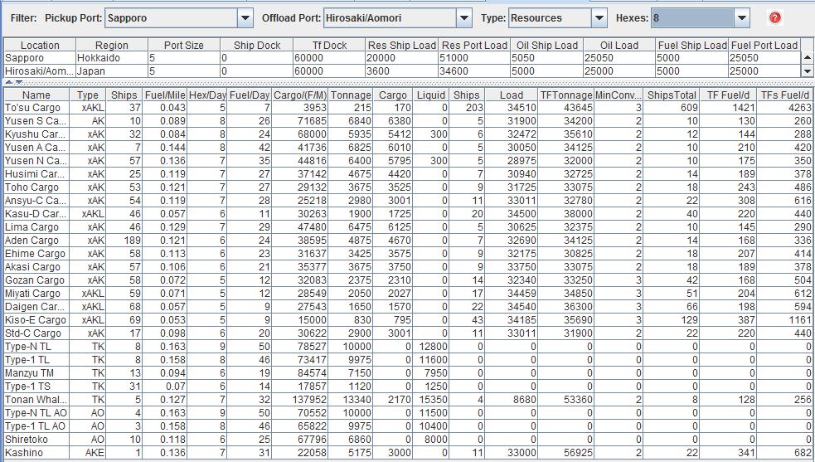Select the Kyushu Car... row

pyautogui.click(x=409, y=134)
